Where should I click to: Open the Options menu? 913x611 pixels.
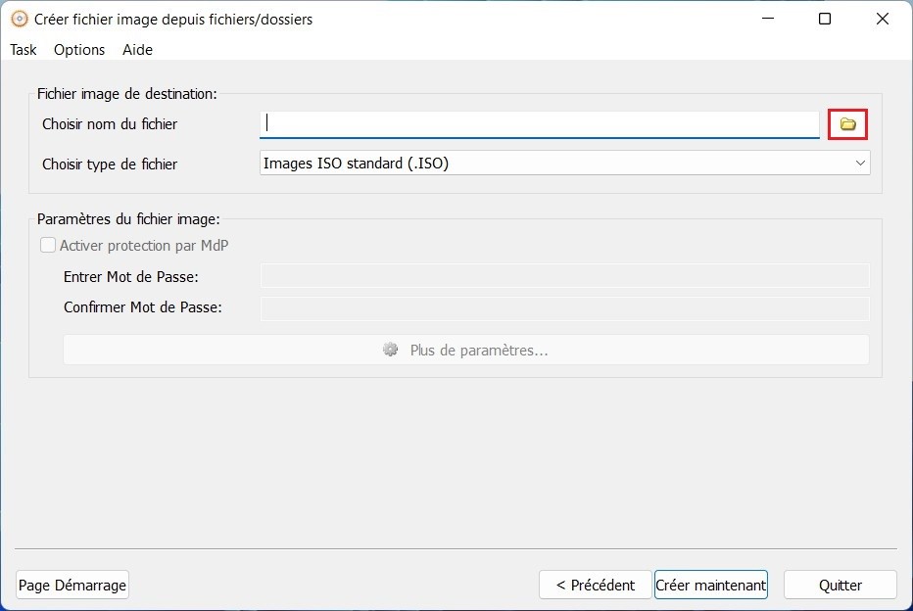78,50
